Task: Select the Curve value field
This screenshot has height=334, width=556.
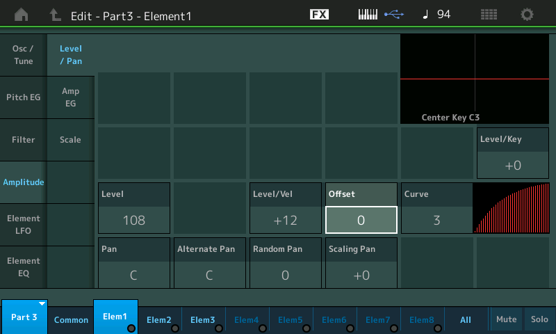Action: (x=436, y=221)
